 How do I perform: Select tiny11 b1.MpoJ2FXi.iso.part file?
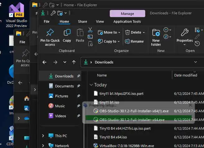click(x=121, y=94)
